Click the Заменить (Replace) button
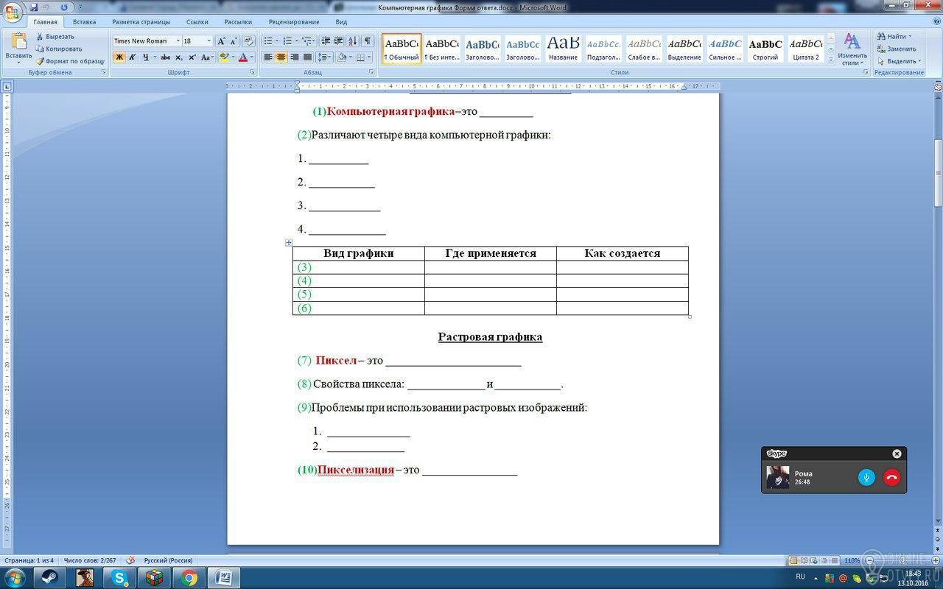 point(897,49)
